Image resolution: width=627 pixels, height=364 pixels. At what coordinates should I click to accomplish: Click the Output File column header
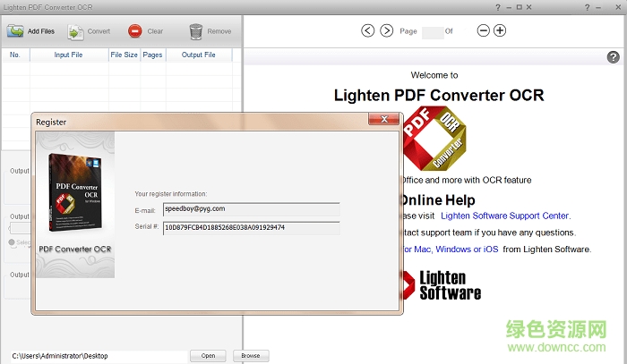199,55
